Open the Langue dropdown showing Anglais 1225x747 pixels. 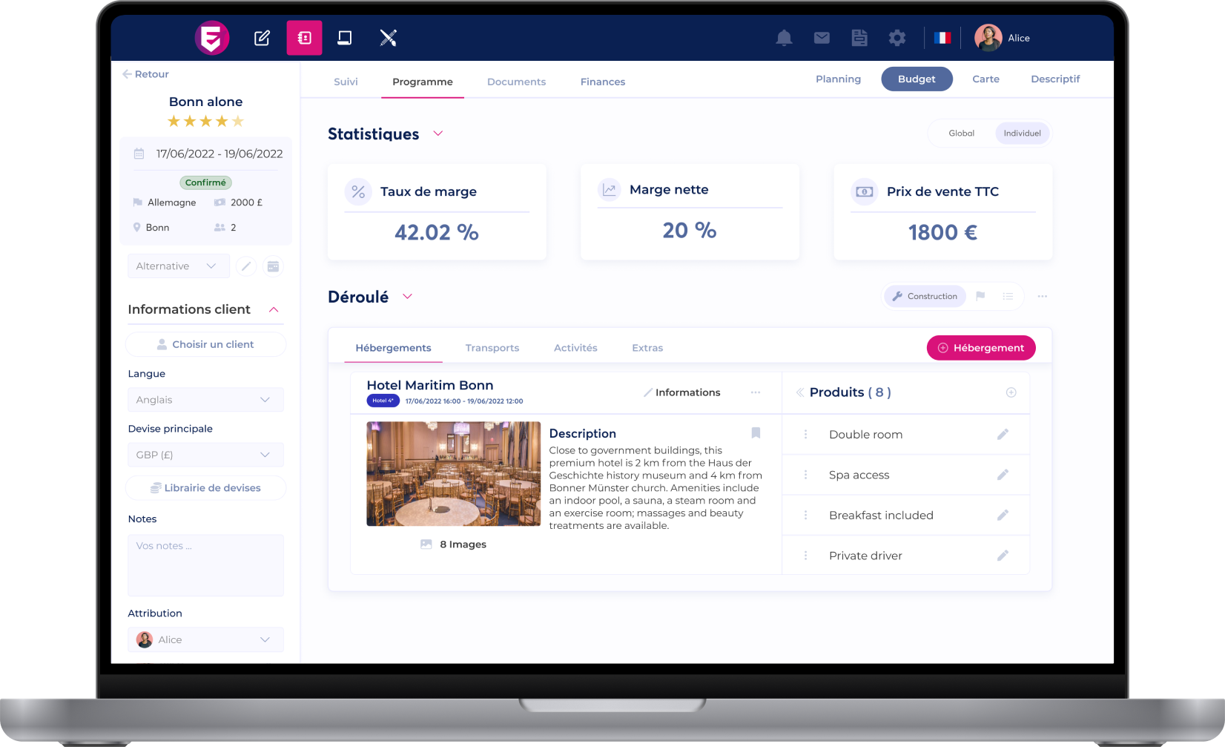click(205, 399)
